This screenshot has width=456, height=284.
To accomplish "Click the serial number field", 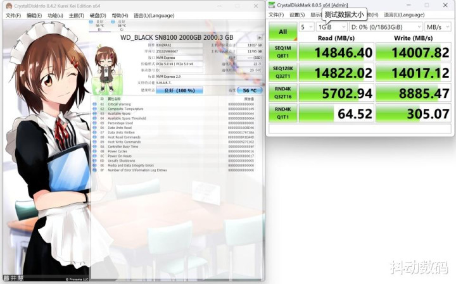I will coord(179,51).
